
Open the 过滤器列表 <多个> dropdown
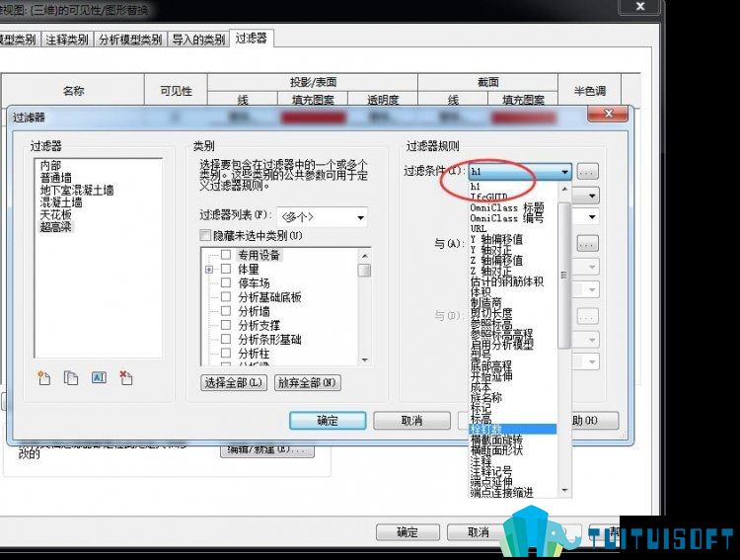click(322, 217)
